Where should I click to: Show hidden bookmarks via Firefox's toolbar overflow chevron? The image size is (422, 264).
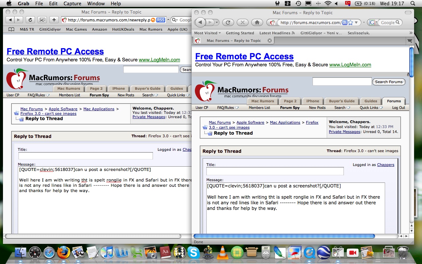click(x=411, y=33)
